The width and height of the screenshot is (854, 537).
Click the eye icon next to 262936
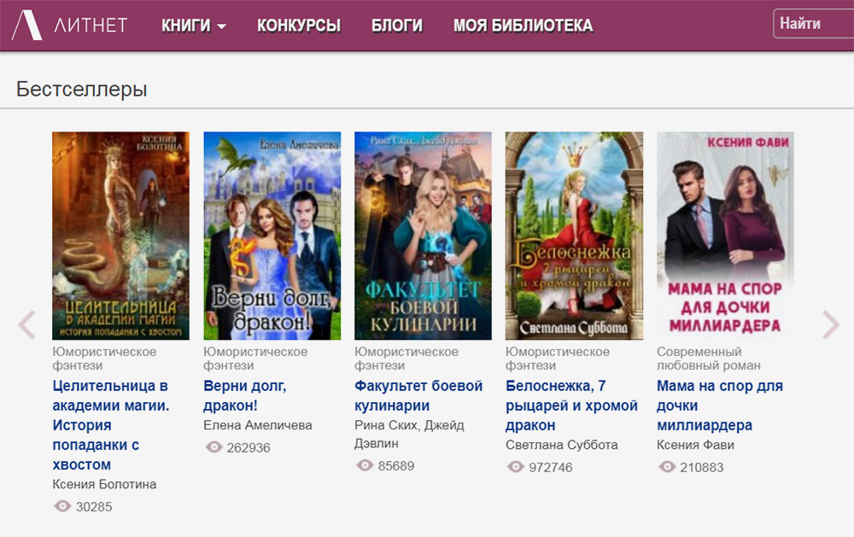[x=214, y=447]
